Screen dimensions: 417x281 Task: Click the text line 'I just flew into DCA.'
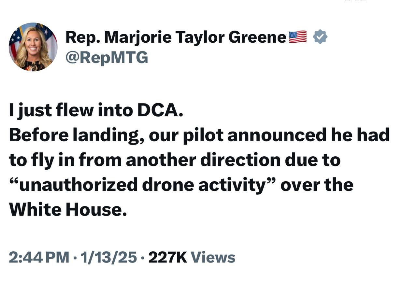[96, 111]
